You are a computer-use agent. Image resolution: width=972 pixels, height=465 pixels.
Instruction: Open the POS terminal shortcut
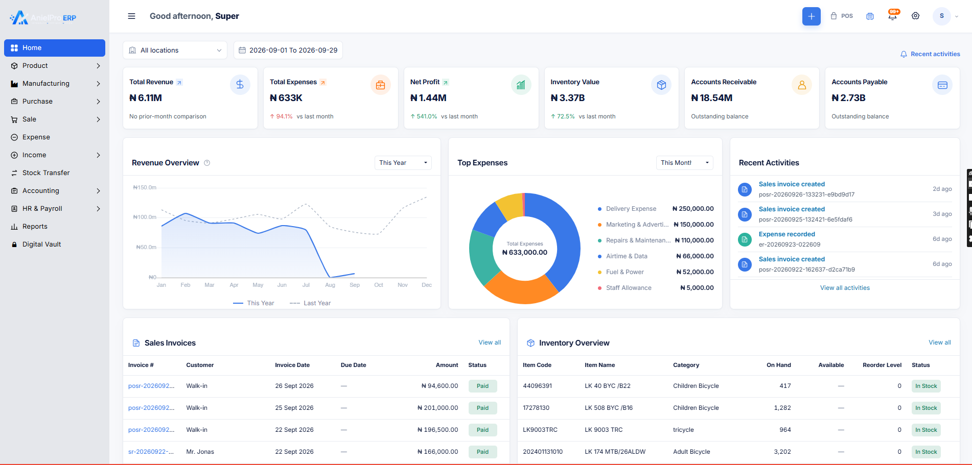(x=842, y=16)
